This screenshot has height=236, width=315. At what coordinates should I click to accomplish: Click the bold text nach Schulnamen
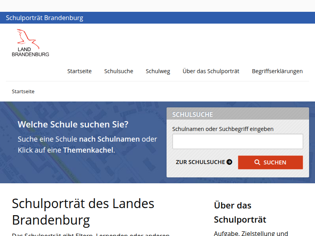(109, 139)
